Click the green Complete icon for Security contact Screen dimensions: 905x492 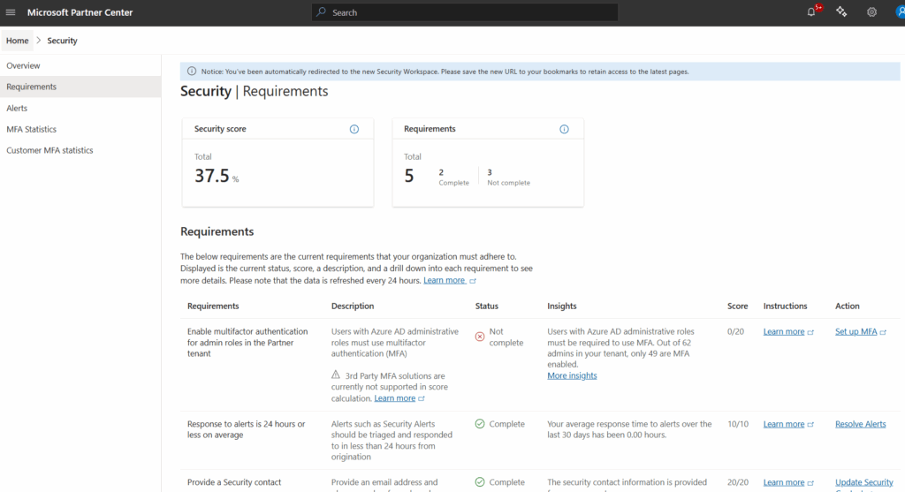(x=480, y=482)
